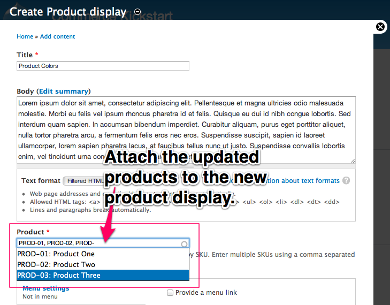
Task: Go to Home breadcrumb
Action: (25, 36)
